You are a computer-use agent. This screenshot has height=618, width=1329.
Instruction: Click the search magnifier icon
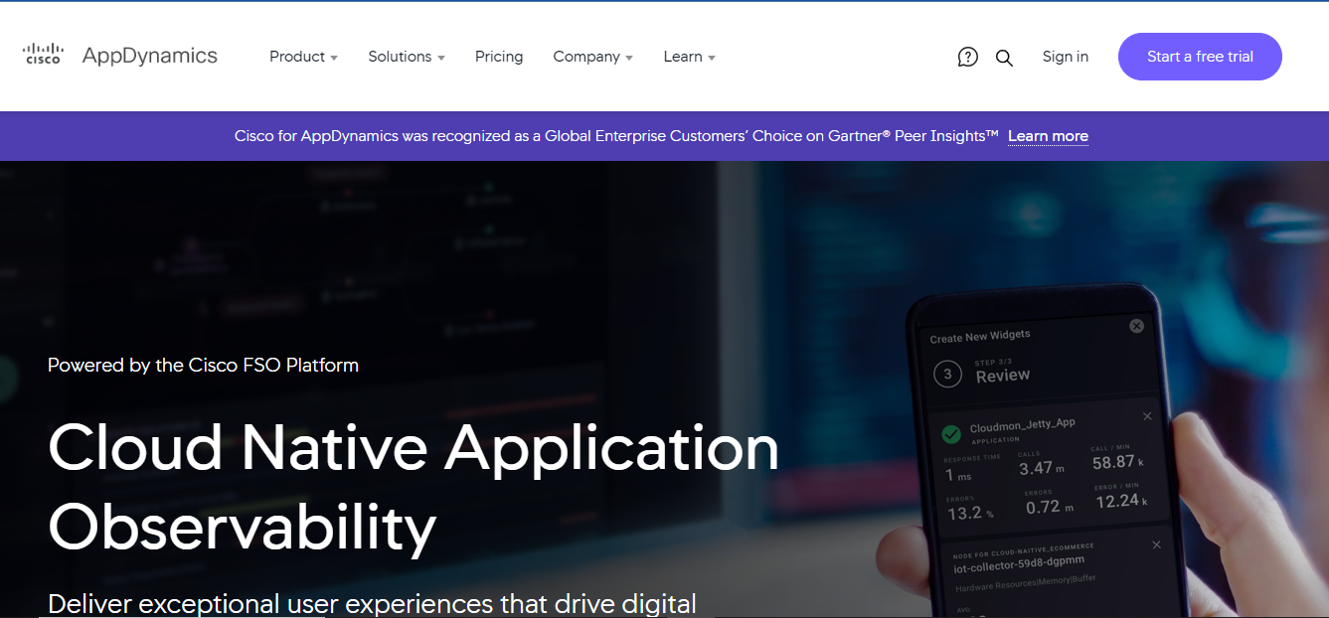click(1004, 58)
